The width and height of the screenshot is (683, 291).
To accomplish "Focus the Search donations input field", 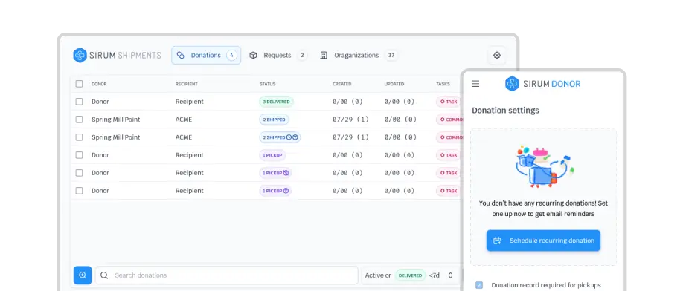I will 226,275.
